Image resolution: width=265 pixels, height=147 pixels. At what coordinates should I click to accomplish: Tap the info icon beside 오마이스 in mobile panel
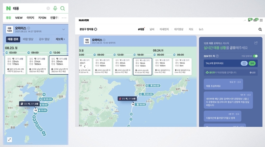click(x=29, y=28)
